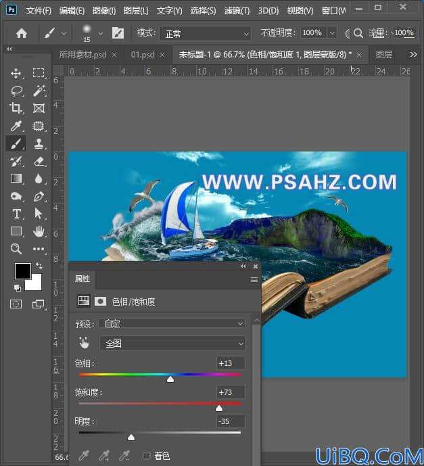Toggle pressure for opacity icon
This screenshot has width=424, height=466.
[x=348, y=33]
